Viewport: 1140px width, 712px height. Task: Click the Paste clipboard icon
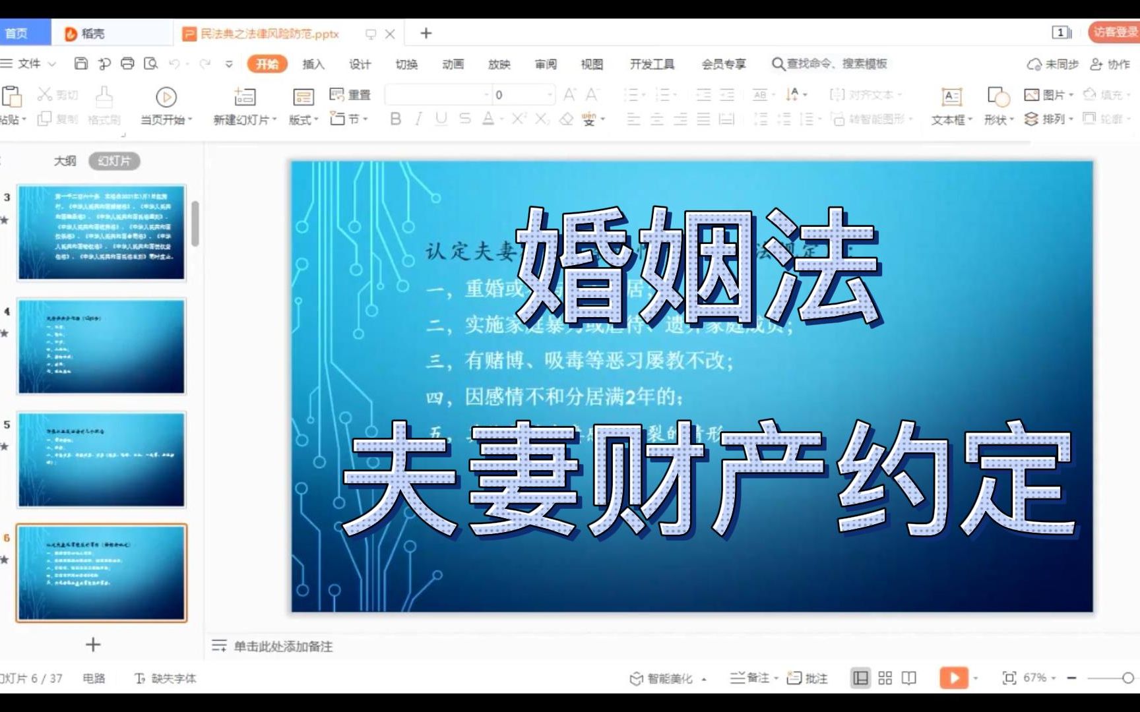[x=11, y=96]
